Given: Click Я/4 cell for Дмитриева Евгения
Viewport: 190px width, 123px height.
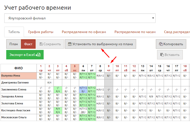Looking at the screenshot, I should [49, 83].
